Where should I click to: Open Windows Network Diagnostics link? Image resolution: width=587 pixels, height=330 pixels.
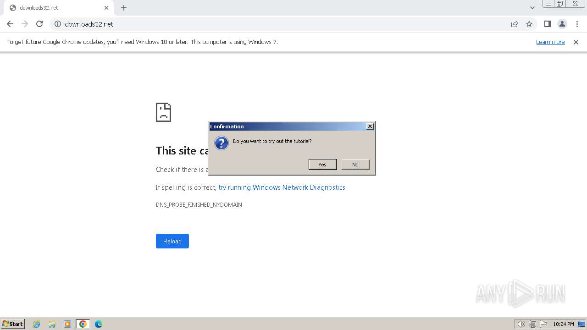(282, 187)
